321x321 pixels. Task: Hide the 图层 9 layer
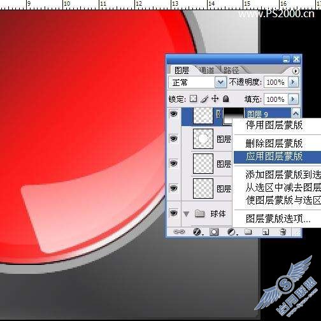(173, 114)
